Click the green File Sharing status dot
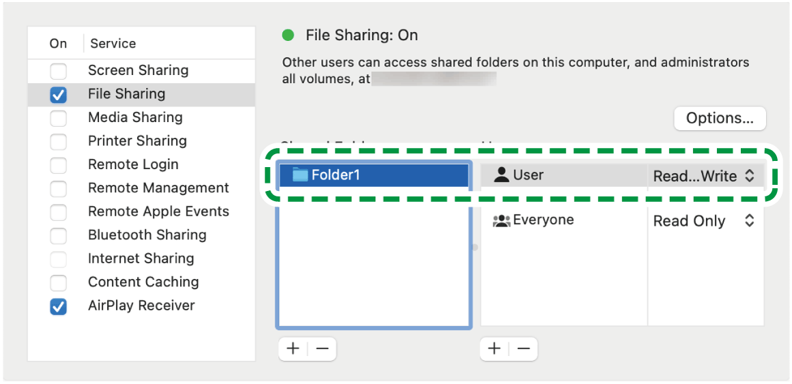 (x=289, y=35)
